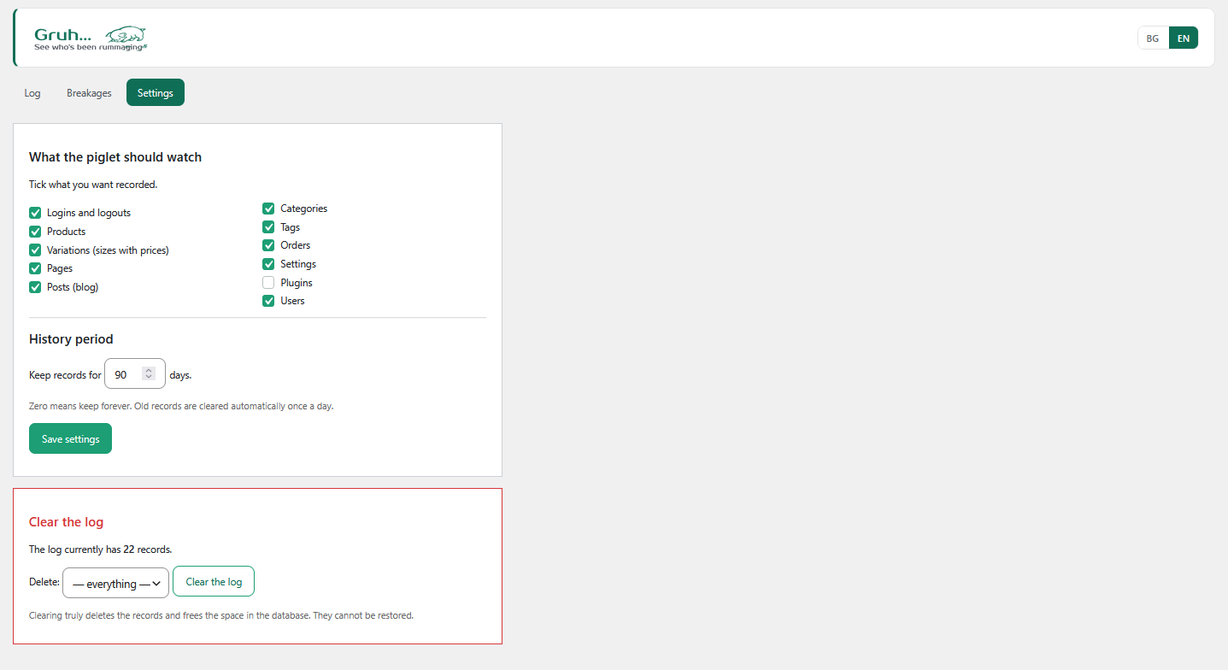Uncheck the Orders checkbox
This screenshot has width=1228, height=670.
(268, 245)
